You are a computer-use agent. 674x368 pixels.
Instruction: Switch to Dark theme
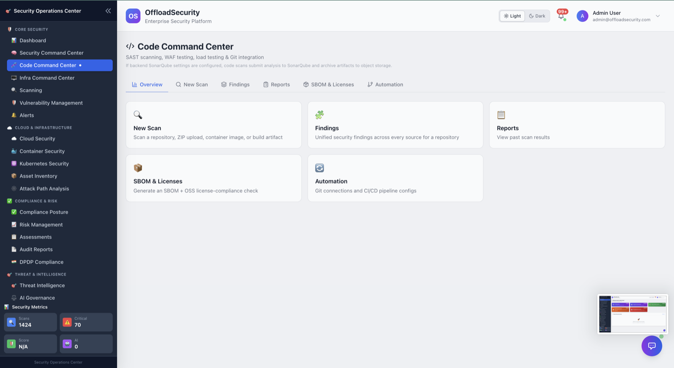(537, 16)
